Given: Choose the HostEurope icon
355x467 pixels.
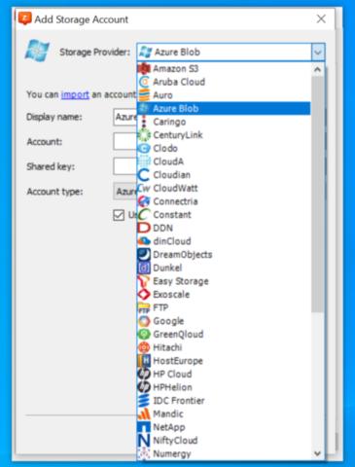Looking at the screenshot, I should coord(144,361).
